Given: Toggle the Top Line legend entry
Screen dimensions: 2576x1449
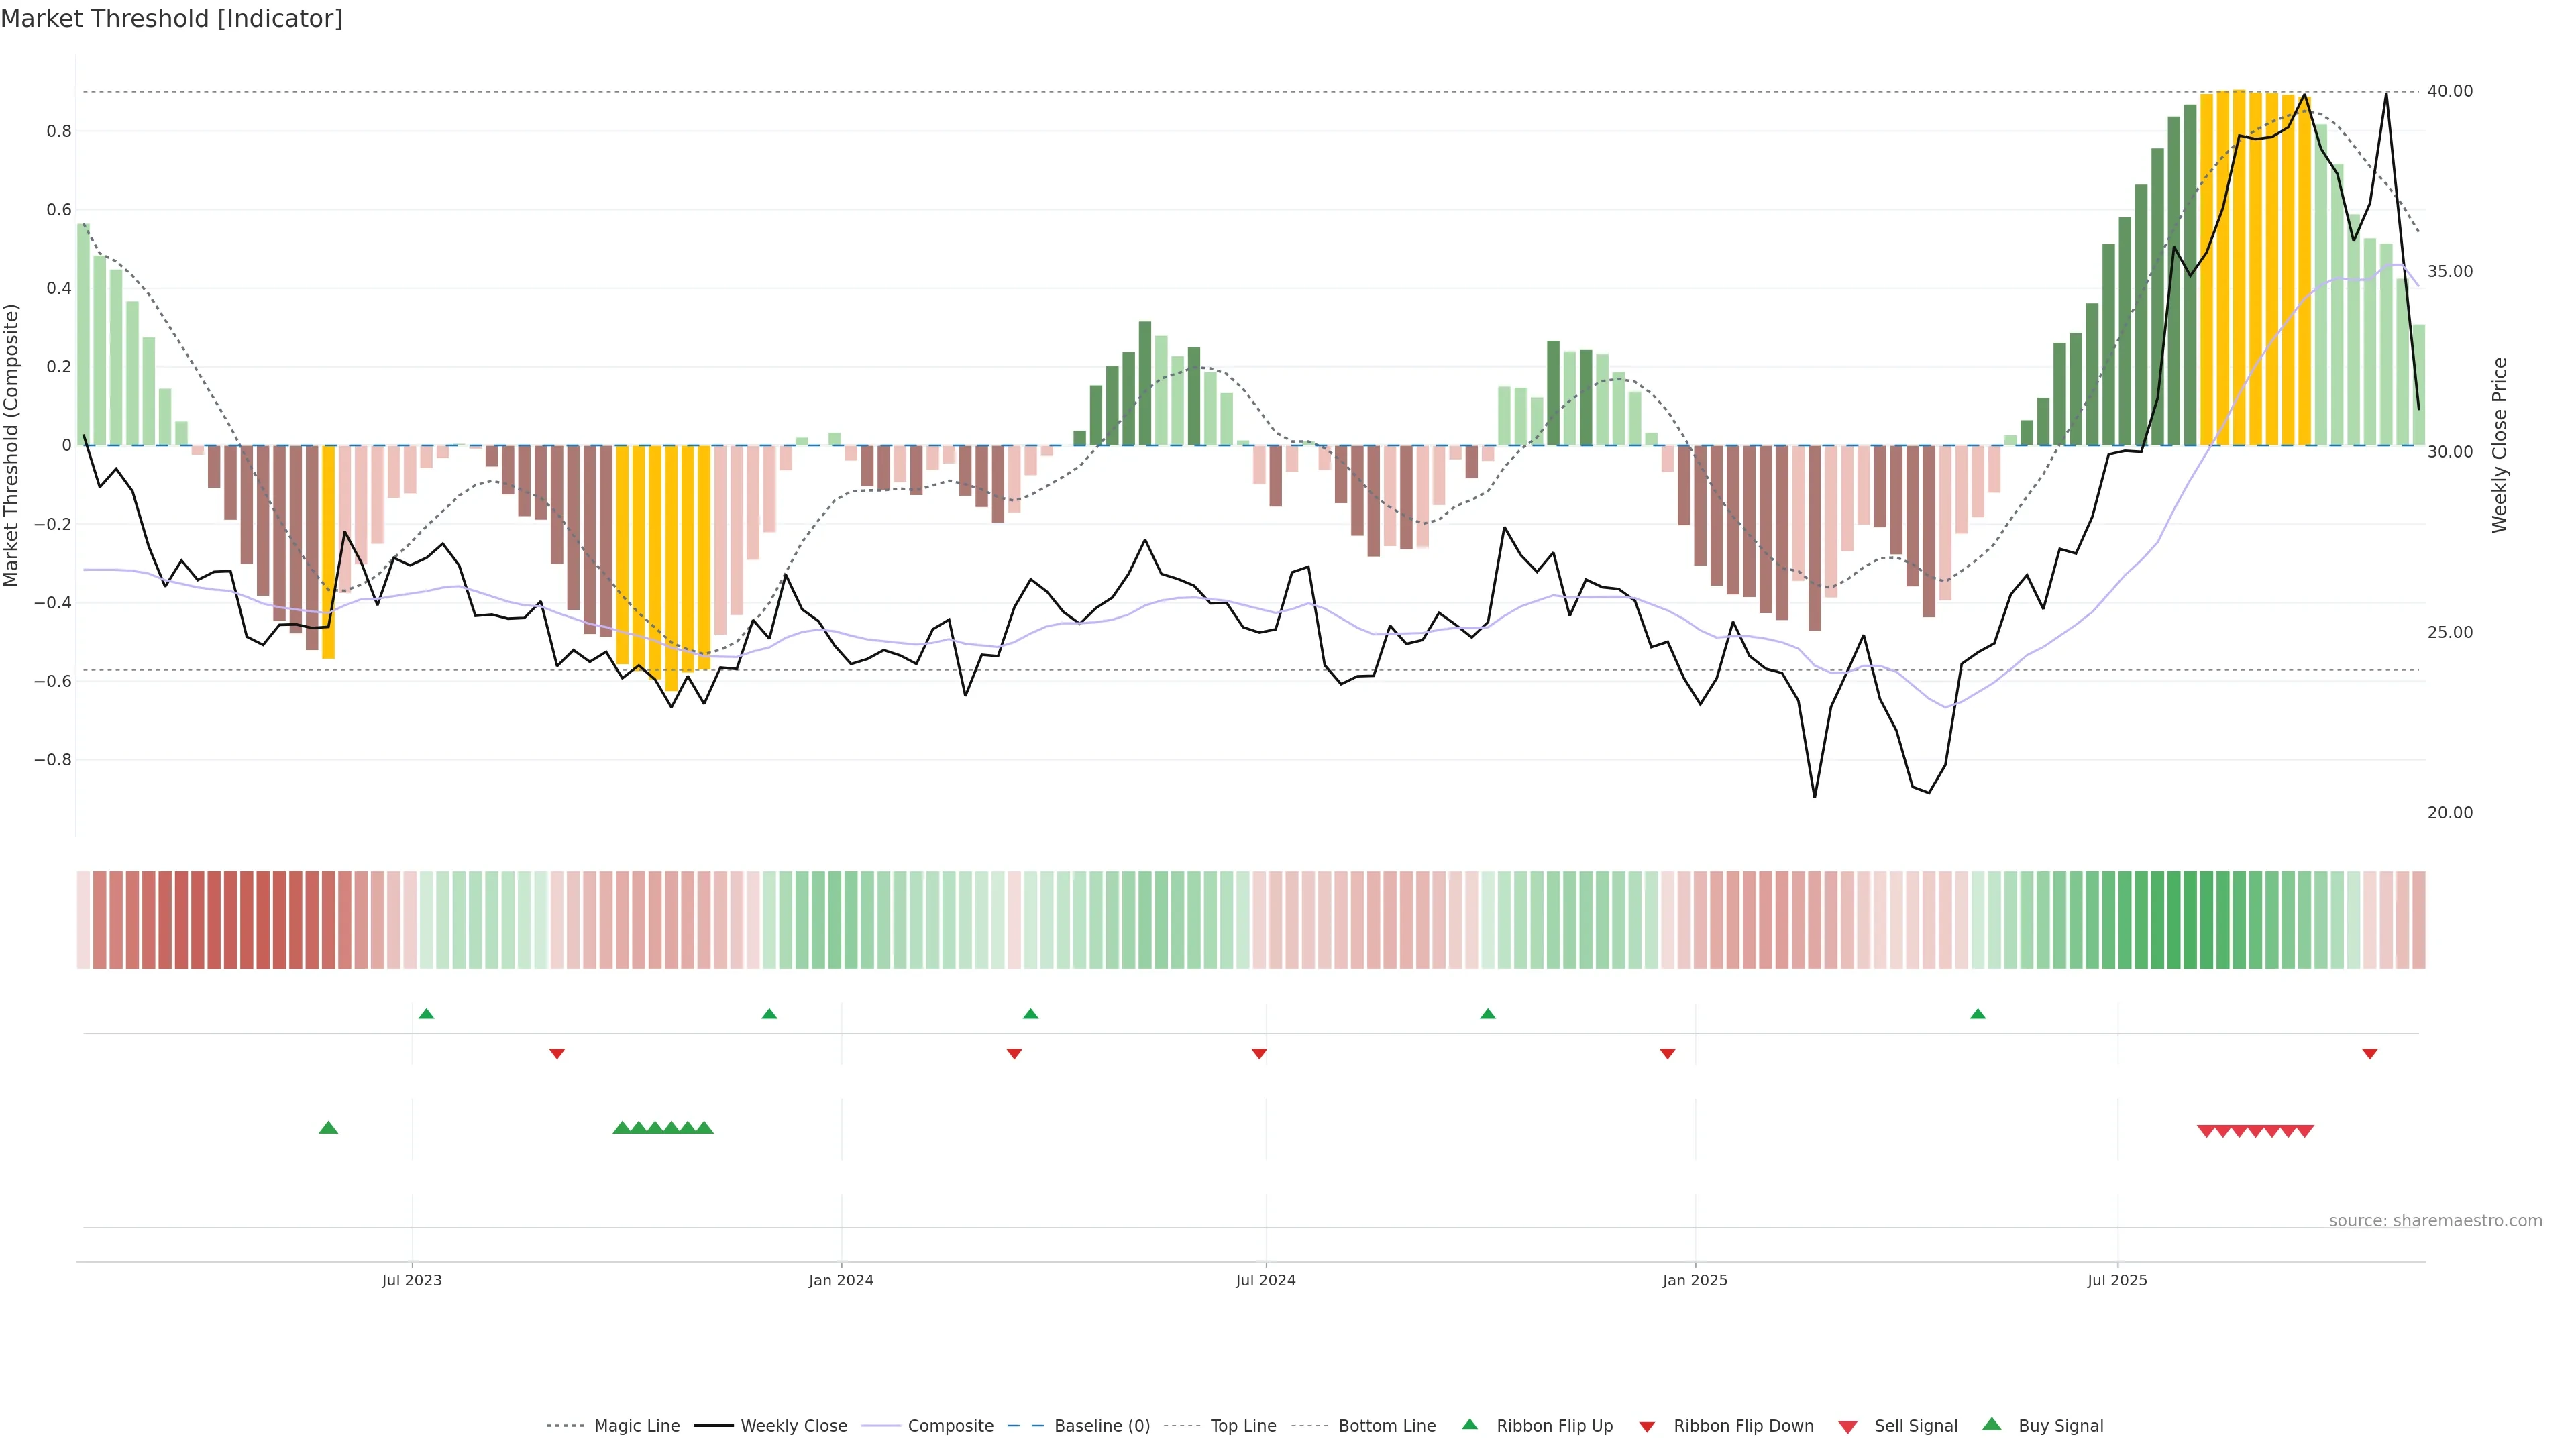Looking at the screenshot, I should pos(1243,1426).
